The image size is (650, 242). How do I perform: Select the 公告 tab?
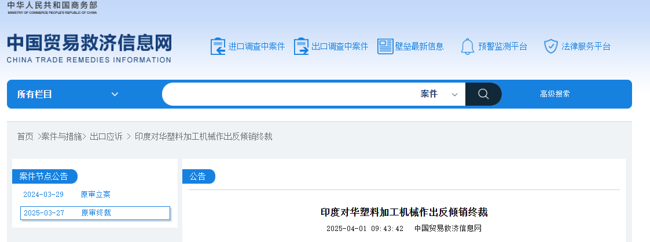[199, 176]
